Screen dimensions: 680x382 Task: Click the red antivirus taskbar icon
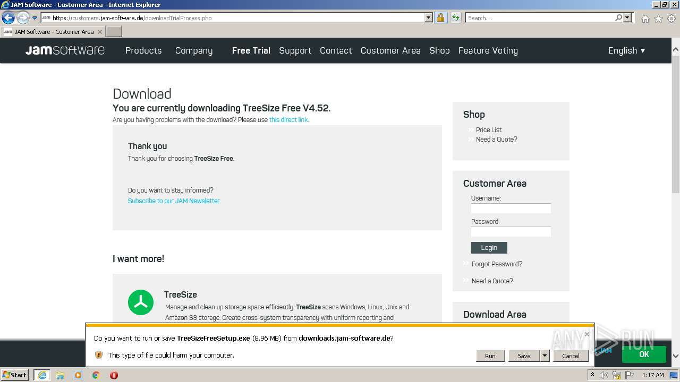click(x=114, y=375)
